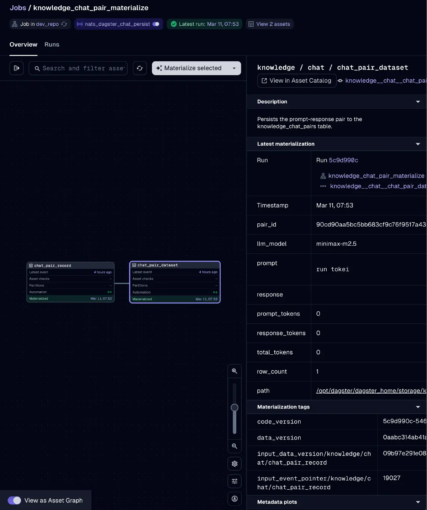Screen dimensions: 427x510
Task: Open graph settings gear icon
Action: 234,464
